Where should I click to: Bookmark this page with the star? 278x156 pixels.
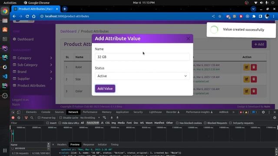point(220,16)
